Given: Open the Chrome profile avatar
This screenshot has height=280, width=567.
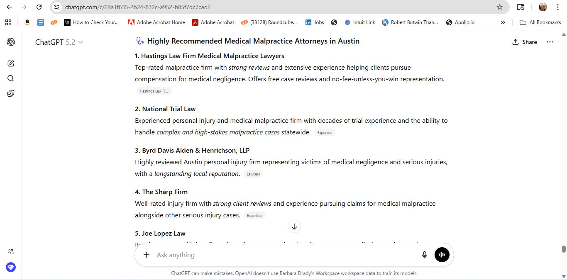Looking at the screenshot, I should pyautogui.click(x=543, y=7).
